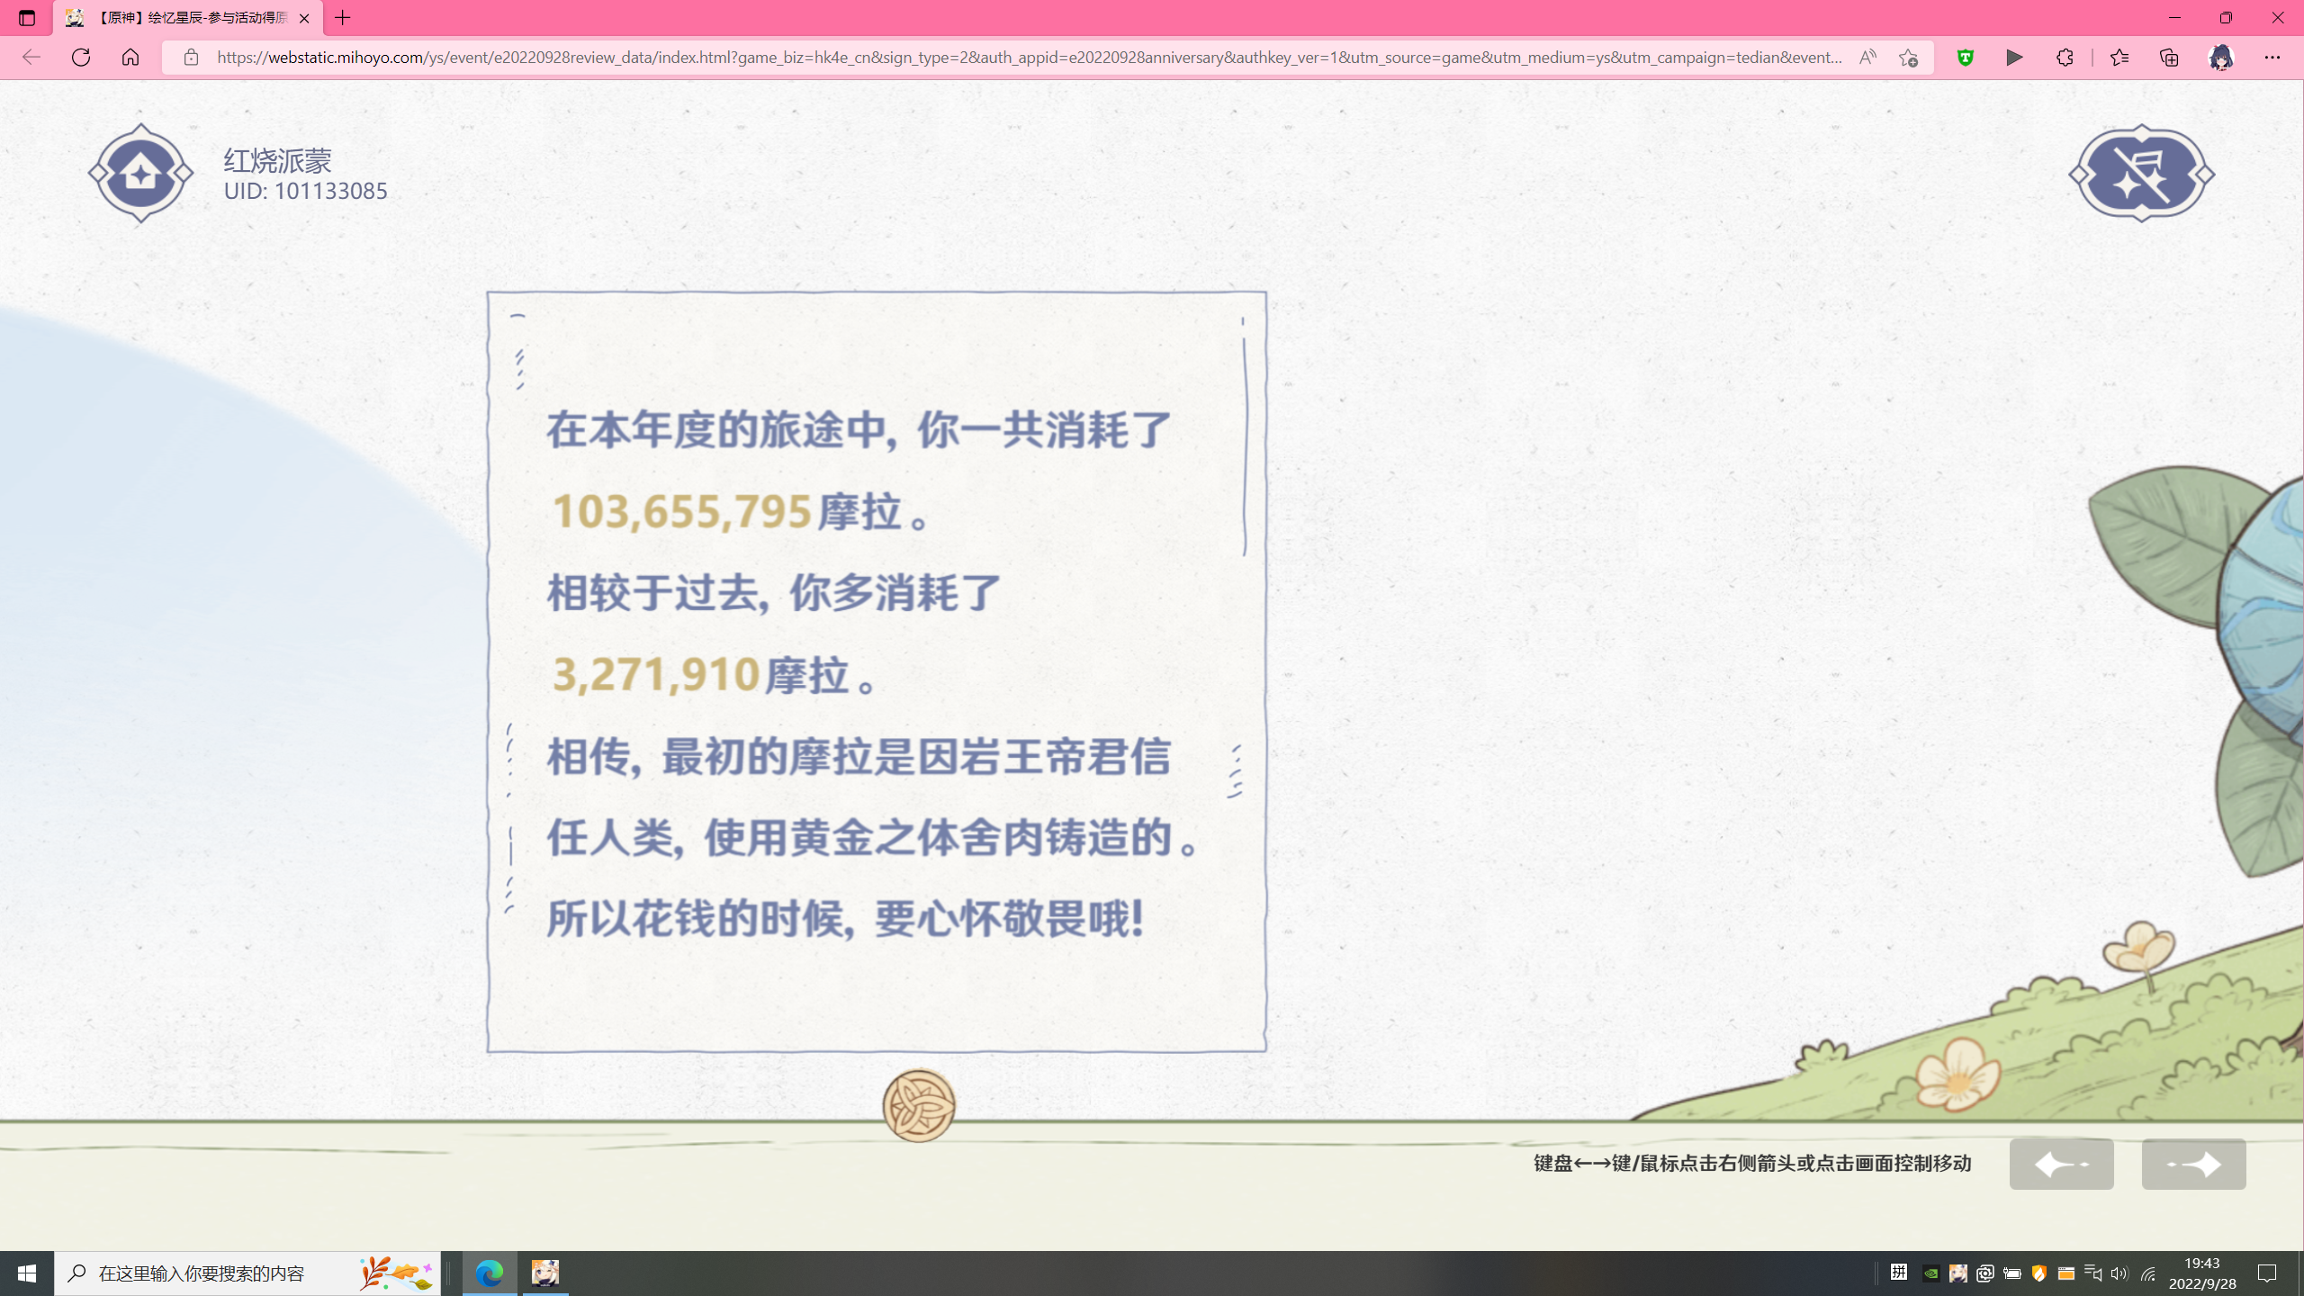Activate read aloud icon in address bar
This screenshot has width=2304, height=1296.
tap(1867, 58)
